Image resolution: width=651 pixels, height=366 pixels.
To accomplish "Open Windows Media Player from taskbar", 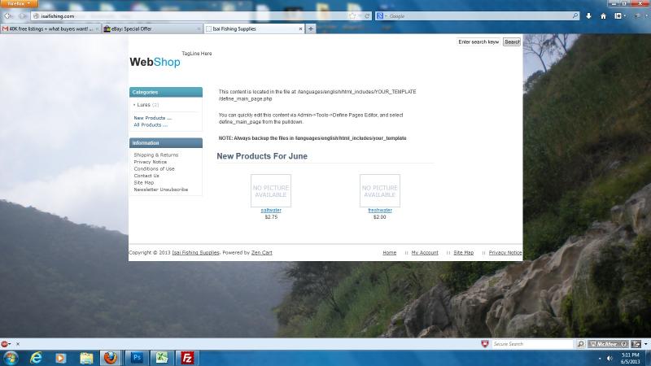I will click(x=60, y=358).
